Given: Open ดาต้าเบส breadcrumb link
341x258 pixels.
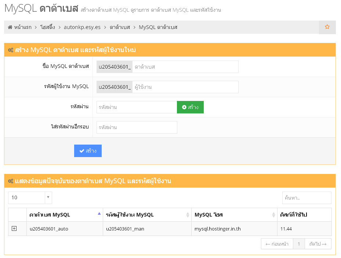Looking at the screenshot, I should [120, 27].
